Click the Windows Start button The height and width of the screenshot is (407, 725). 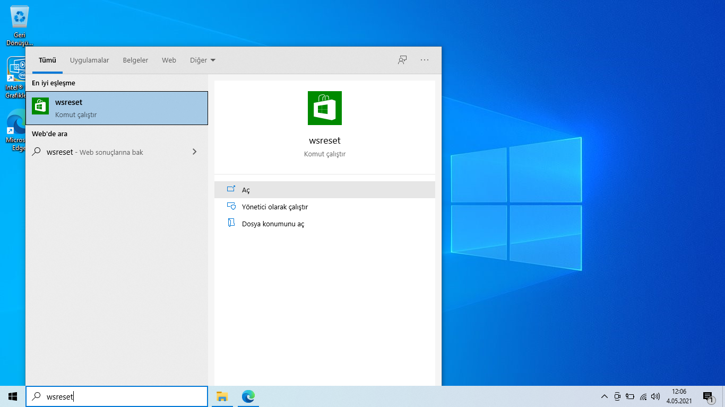(x=13, y=396)
